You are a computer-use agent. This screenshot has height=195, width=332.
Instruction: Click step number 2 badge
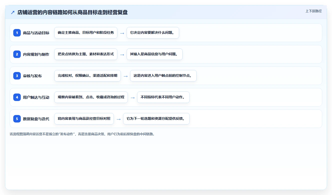point(17,54)
